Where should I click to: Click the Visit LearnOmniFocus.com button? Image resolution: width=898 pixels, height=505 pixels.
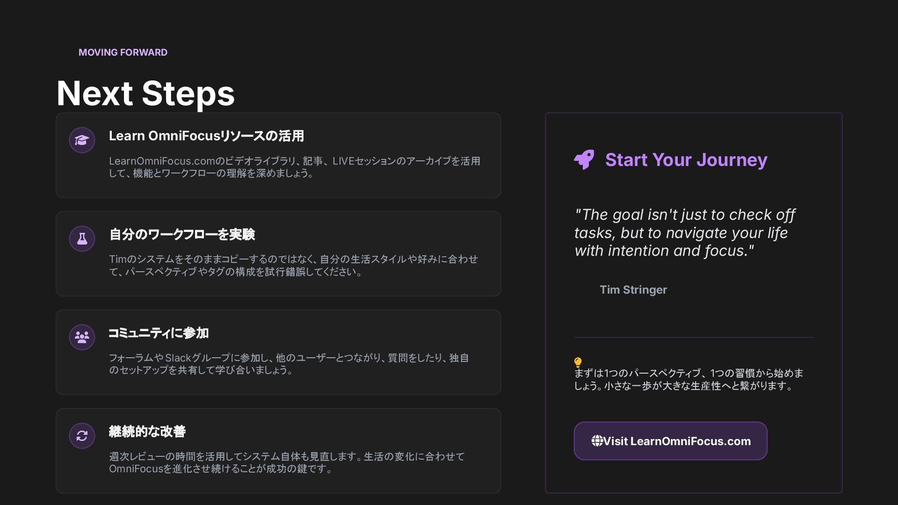pyautogui.click(x=670, y=441)
